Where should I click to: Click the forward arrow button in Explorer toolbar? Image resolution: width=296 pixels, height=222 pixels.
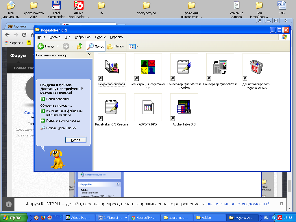[x=66, y=46]
